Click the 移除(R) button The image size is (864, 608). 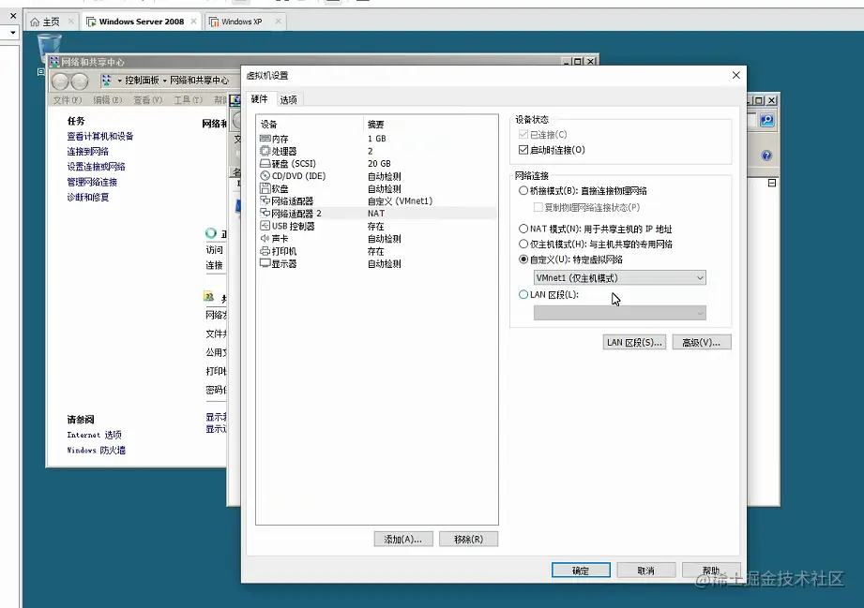[x=468, y=540]
